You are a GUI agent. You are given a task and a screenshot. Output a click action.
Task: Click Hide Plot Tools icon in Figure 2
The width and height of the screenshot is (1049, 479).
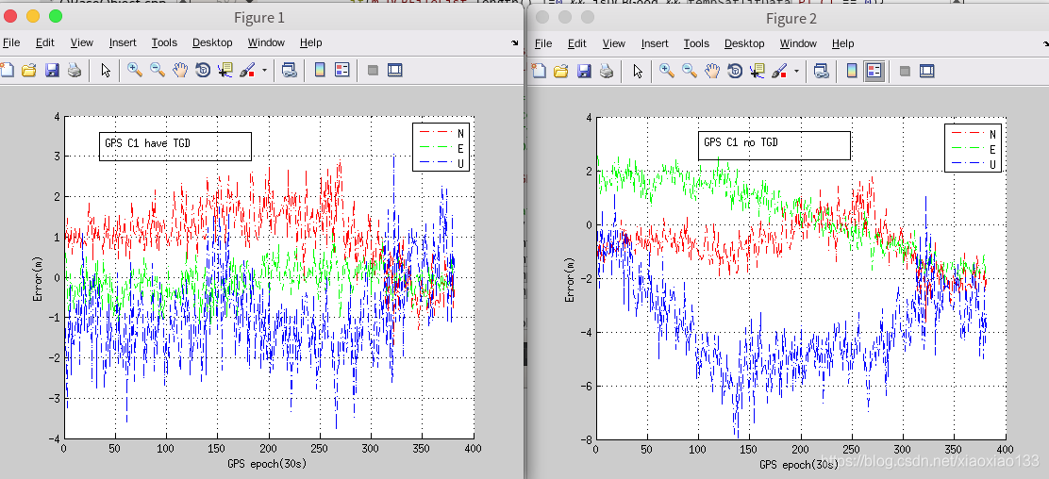(906, 70)
